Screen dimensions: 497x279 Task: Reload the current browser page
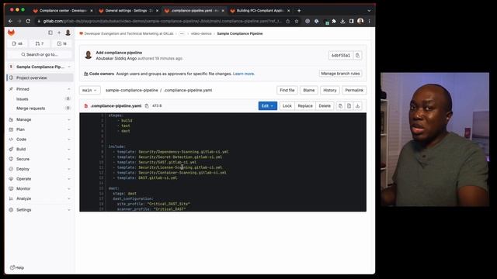[28, 21]
